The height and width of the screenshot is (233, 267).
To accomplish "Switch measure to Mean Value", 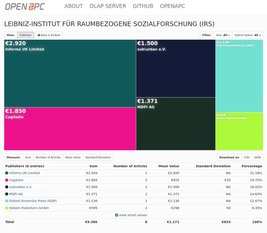I will pos(73,157).
